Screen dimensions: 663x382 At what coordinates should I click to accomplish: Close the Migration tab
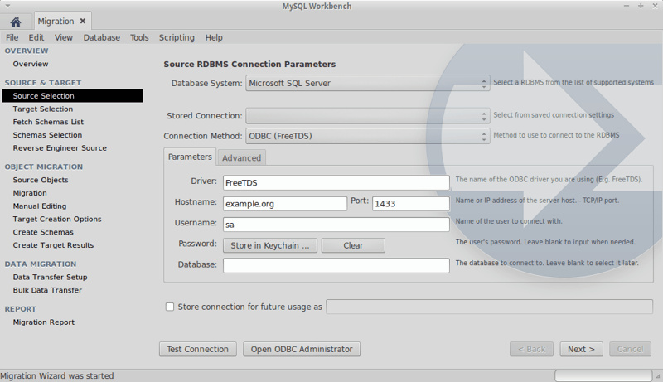point(82,22)
